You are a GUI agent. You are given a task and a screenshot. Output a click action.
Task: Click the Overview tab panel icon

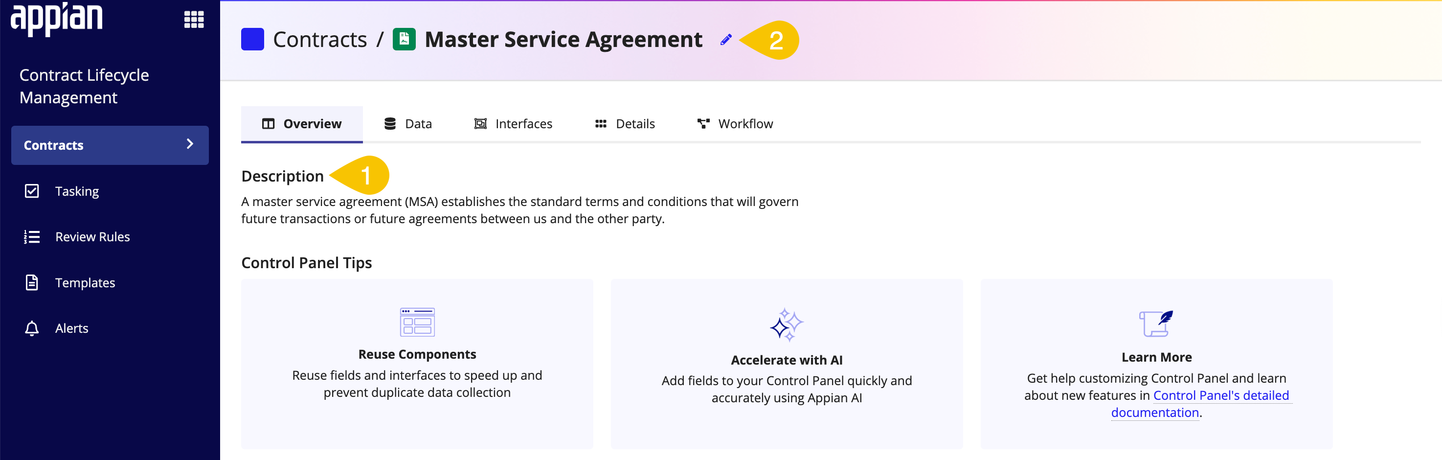point(268,124)
